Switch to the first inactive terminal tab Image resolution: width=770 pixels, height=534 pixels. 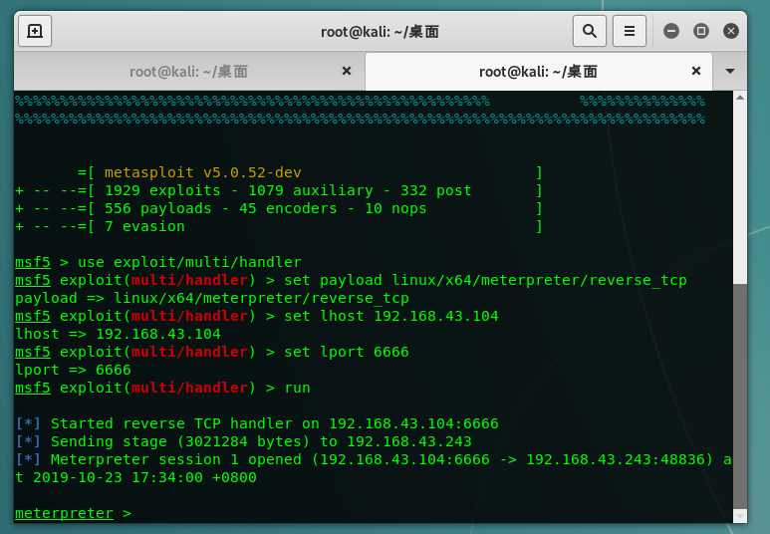pos(188,72)
